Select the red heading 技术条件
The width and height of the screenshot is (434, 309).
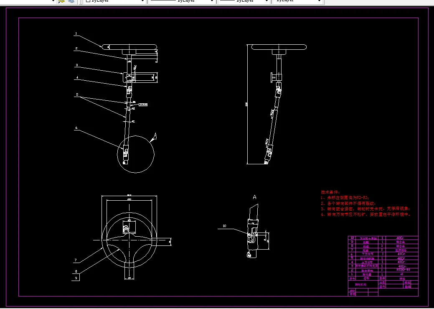[330, 192]
